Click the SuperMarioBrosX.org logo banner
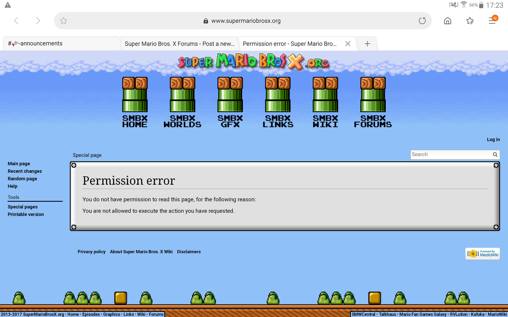The width and height of the screenshot is (508, 317). tap(253, 61)
